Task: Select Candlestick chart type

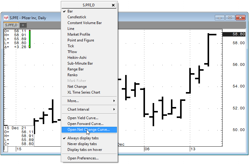Action: pos(77,17)
